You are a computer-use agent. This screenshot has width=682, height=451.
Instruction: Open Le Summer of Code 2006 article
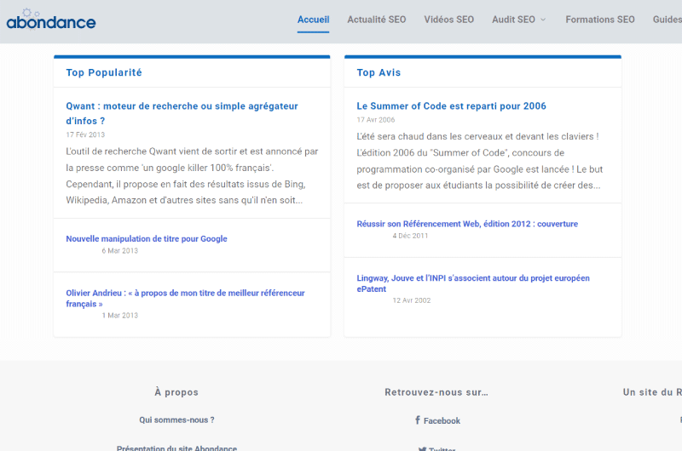pos(451,106)
